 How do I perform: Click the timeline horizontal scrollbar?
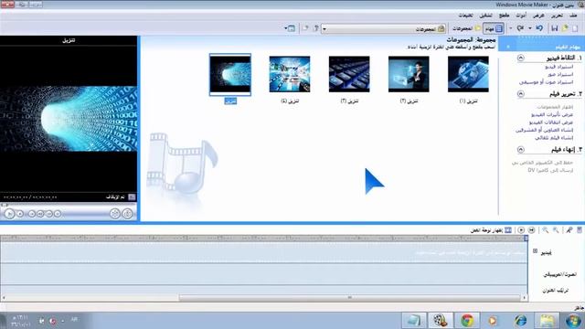pos(349,298)
